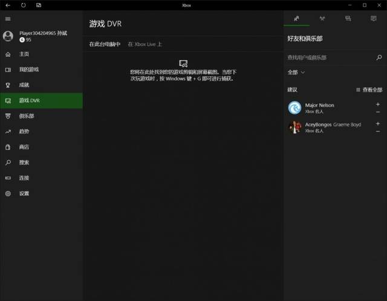Viewport: 387px width, 301px height.
Task: Click the shield icon for 俱乐部
Action: pyautogui.click(x=8, y=116)
